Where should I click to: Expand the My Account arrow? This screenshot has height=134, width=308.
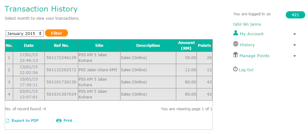(x=295, y=34)
